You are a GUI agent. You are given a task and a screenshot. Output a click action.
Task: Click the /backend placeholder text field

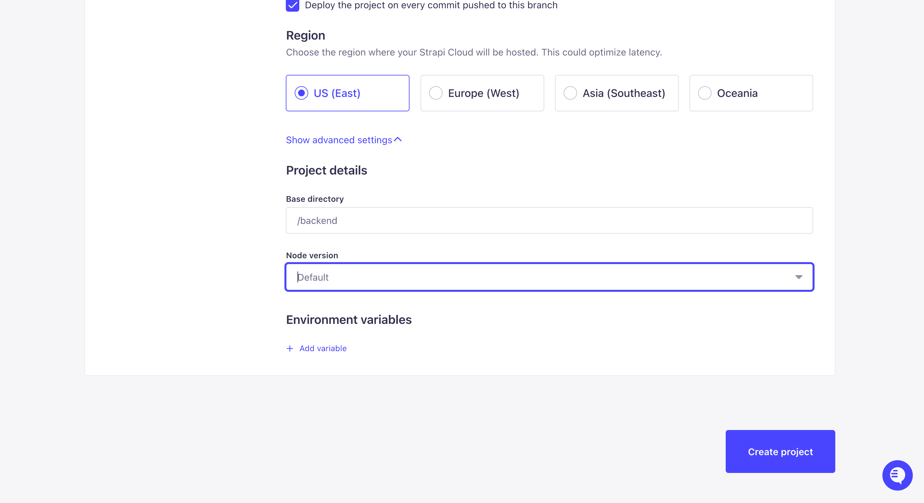coord(549,220)
